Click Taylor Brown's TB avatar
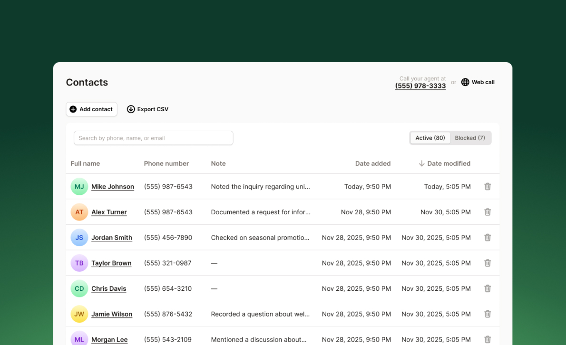Viewport: 566px width, 345px height. pyautogui.click(x=79, y=263)
